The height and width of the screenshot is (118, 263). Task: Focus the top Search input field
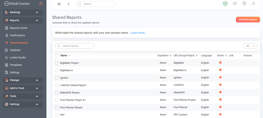coord(95,4)
